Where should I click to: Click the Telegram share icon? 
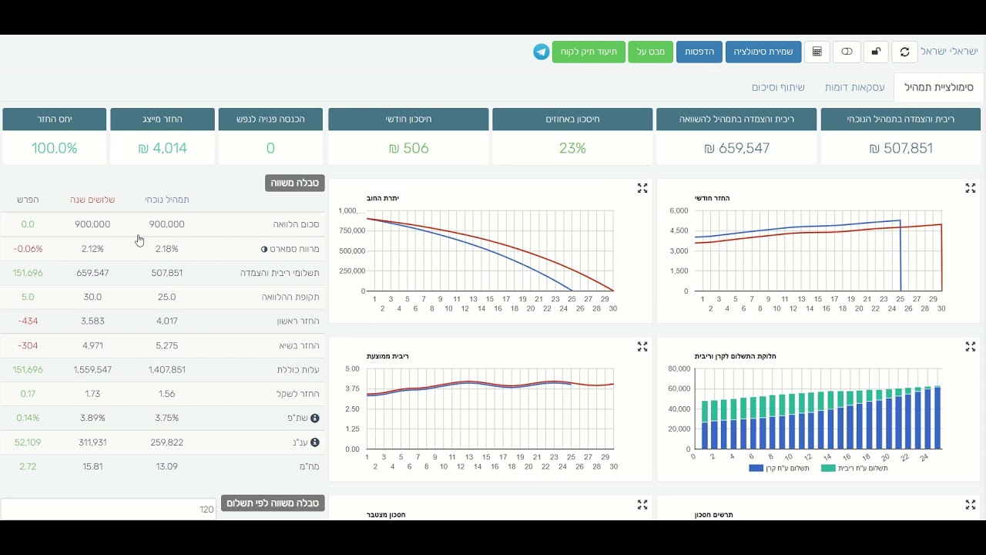[541, 52]
